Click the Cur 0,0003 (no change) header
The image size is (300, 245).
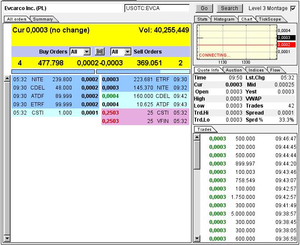(x=51, y=30)
